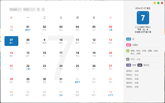Click the 忌 badge

[x=128, y=59]
